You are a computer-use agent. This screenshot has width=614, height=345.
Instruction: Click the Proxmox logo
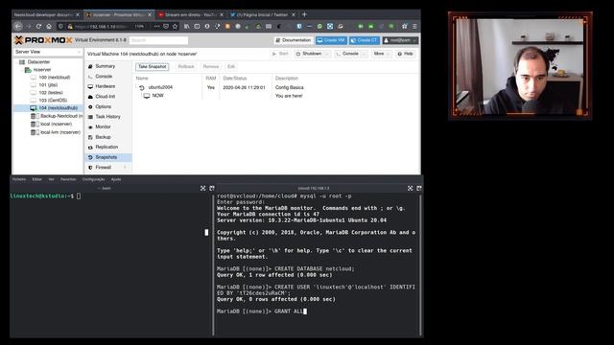point(43,40)
